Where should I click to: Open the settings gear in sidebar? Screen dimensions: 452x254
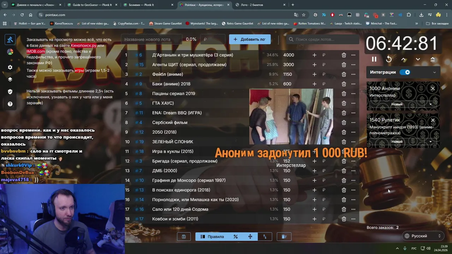10,67
